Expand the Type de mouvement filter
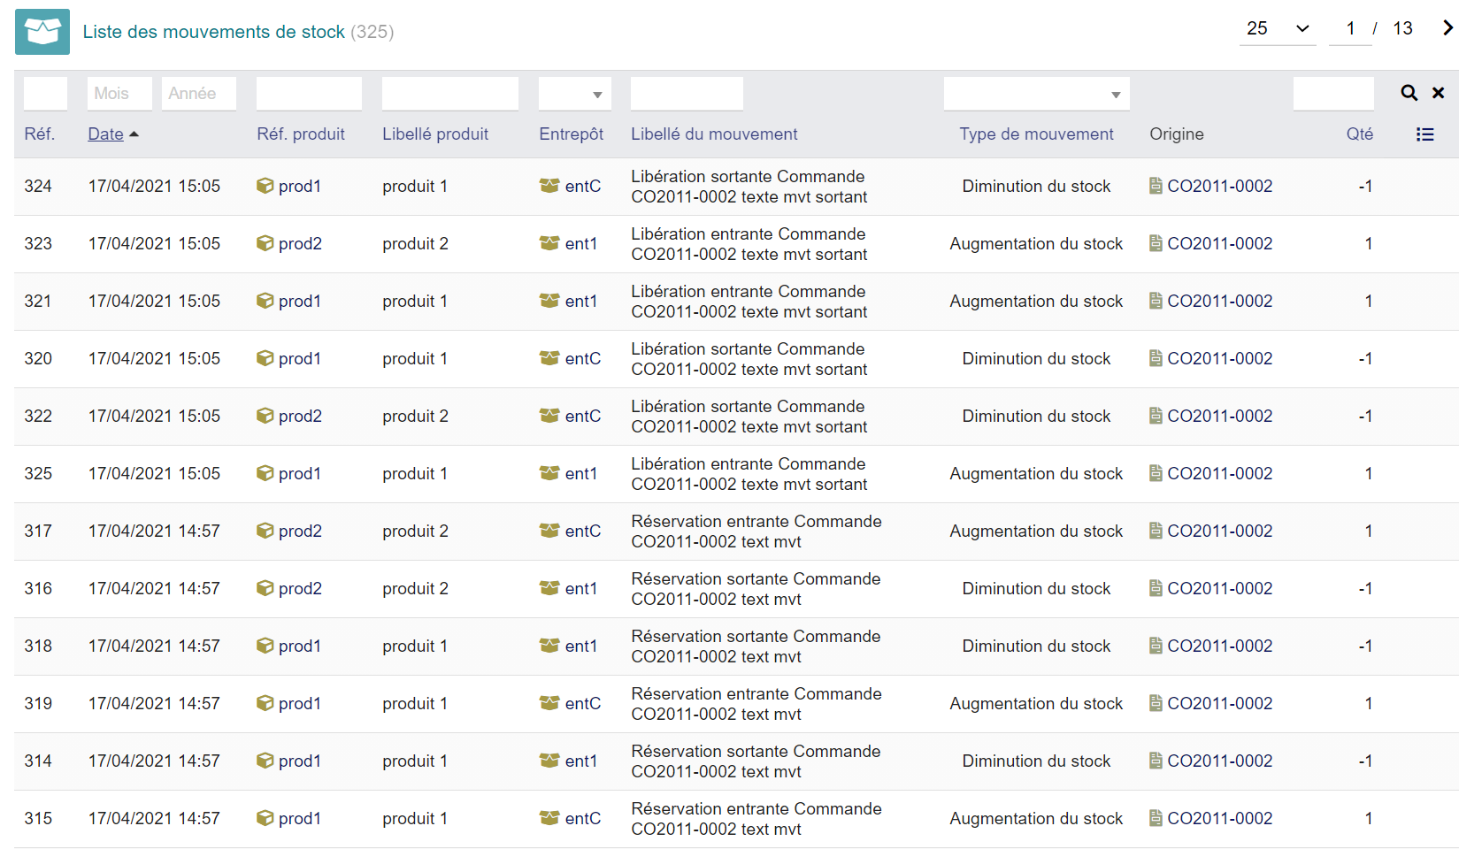The image size is (1459, 849). (x=1036, y=94)
